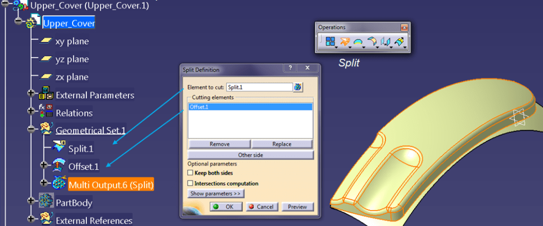Click the multi-selection icon beside Element to cut
This screenshot has height=226, width=543.
pyautogui.click(x=298, y=87)
